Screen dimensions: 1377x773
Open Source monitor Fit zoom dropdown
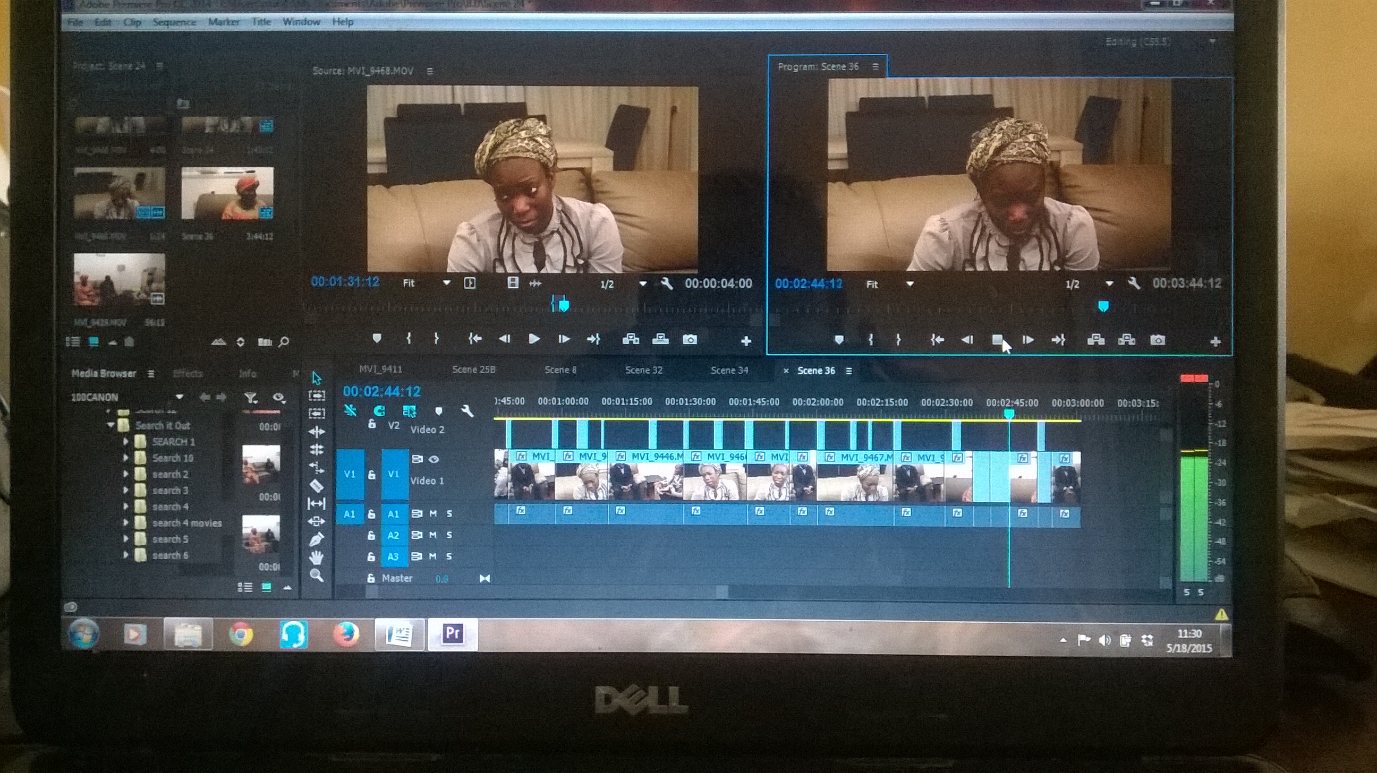(446, 283)
